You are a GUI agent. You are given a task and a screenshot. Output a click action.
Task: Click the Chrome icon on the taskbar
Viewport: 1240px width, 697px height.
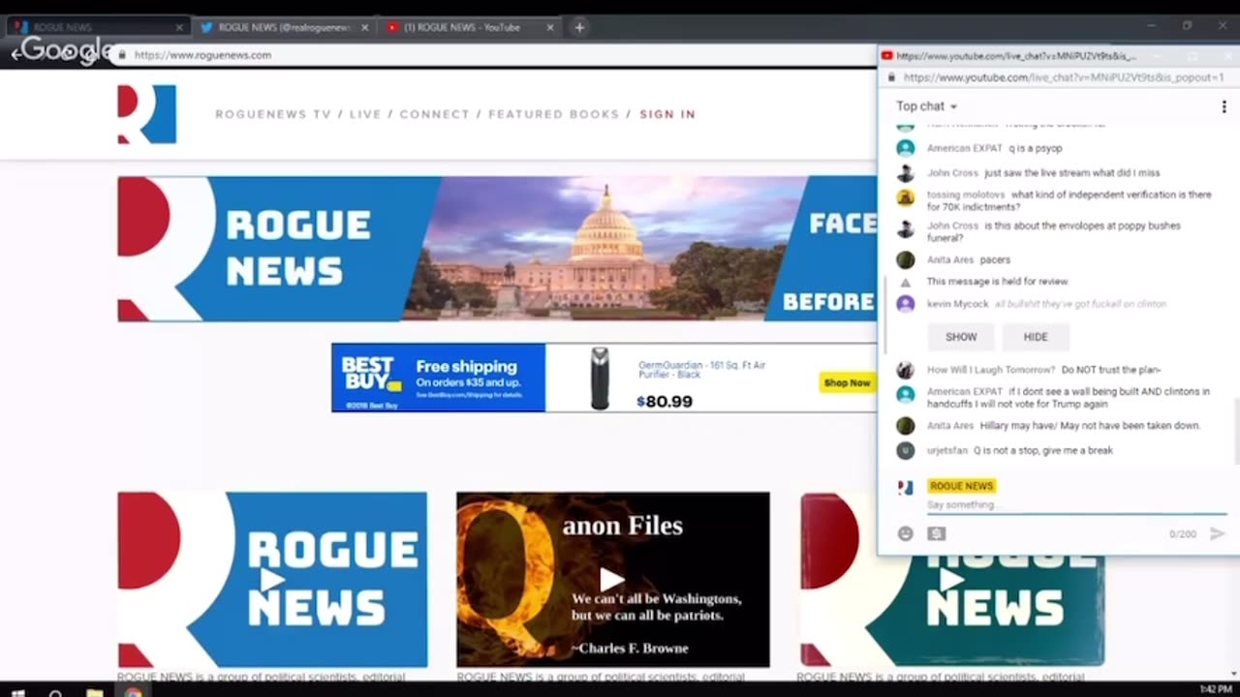coord(133,691)
